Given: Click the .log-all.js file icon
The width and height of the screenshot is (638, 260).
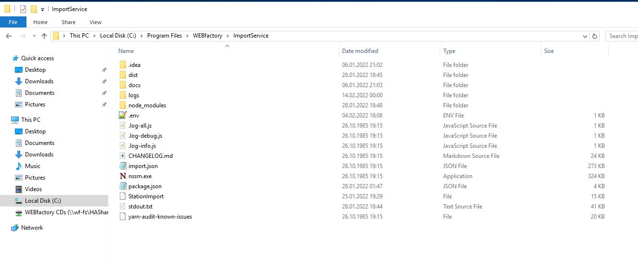Looking at the screenshot, I should point(122,125).
